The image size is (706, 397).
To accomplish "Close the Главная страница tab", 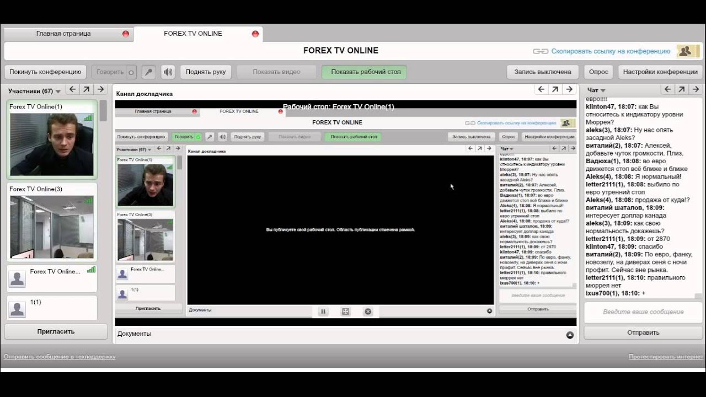I will point(126,34).
